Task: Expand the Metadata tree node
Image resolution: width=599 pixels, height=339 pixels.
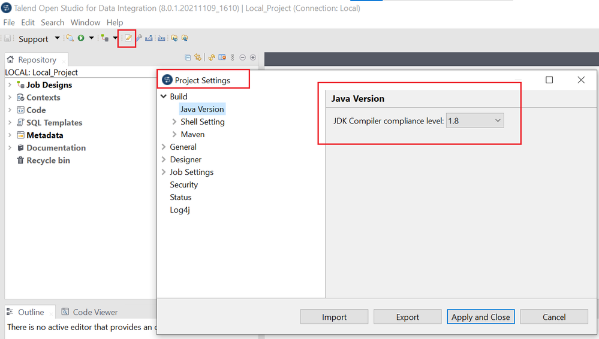Action: coord(10,135)
